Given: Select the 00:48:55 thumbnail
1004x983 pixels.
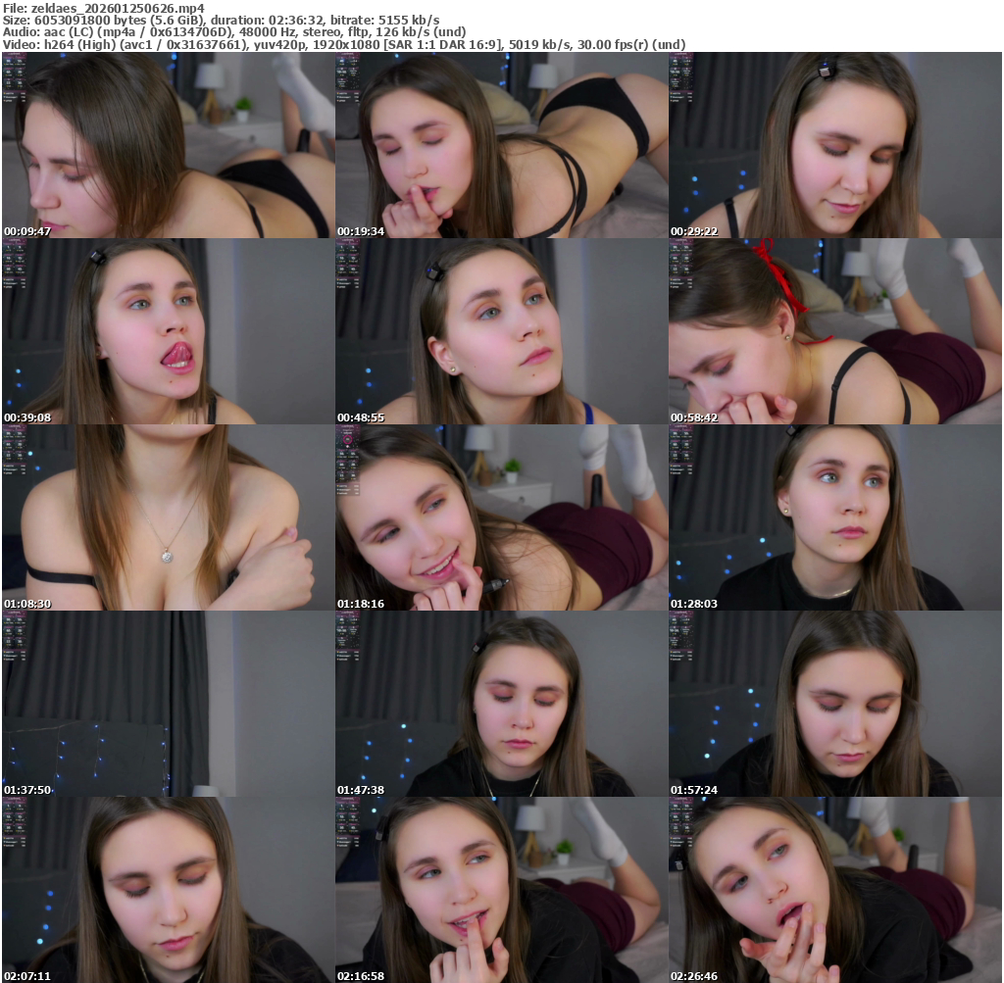Looking at the screenshot, I should [501, 331].
